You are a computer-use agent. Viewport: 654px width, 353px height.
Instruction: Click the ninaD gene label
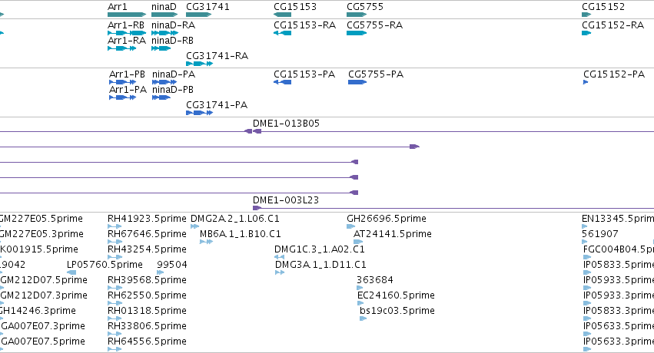click(x=164, y=7)
